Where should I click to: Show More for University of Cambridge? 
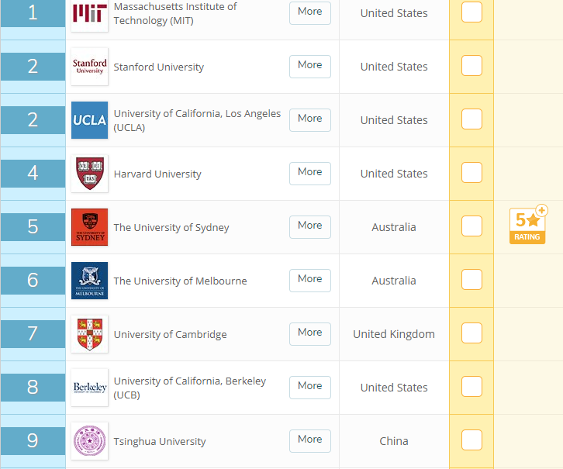tap(310, 333)
